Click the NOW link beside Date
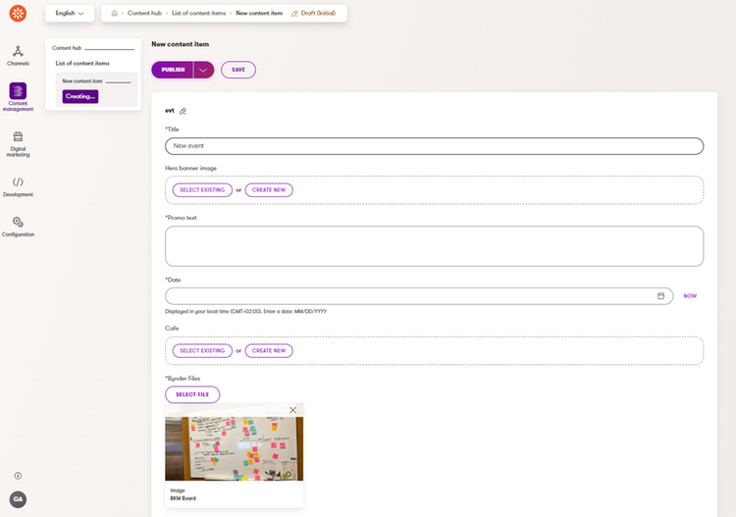The height and width of the screenshot is (517, 736). pyautogui.click(x=690, y=296)
